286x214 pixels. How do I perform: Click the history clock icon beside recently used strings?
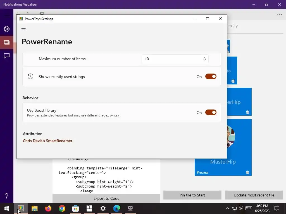click(x=30, y=76)
